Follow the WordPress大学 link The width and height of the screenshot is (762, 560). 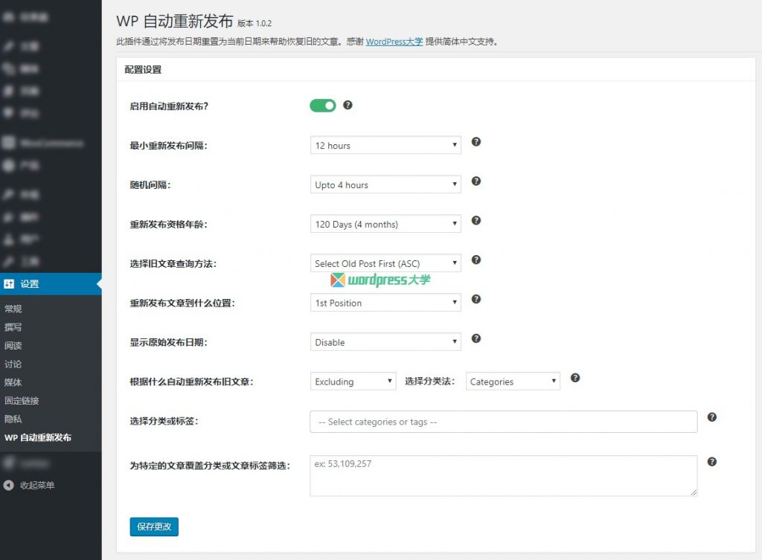point(394,42)
